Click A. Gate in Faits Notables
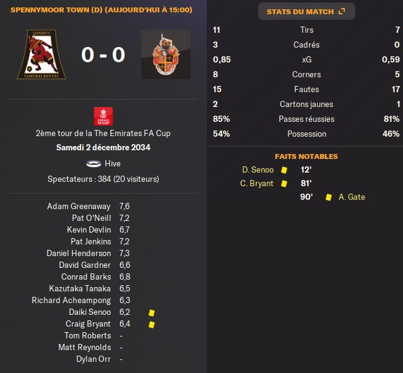The height and width of the screenshot is (373, 403). pyautogui.click(x=352, y=197)
